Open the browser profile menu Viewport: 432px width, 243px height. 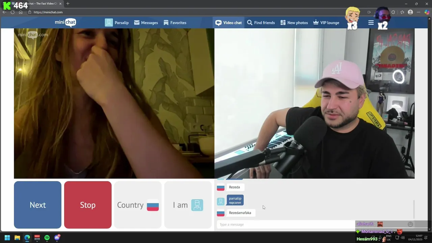click(410, 12)
